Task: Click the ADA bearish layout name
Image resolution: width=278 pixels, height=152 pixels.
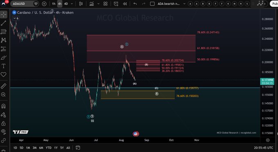Action: (x=168, y=4)
